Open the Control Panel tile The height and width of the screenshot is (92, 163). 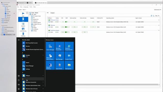pos(69,56)
